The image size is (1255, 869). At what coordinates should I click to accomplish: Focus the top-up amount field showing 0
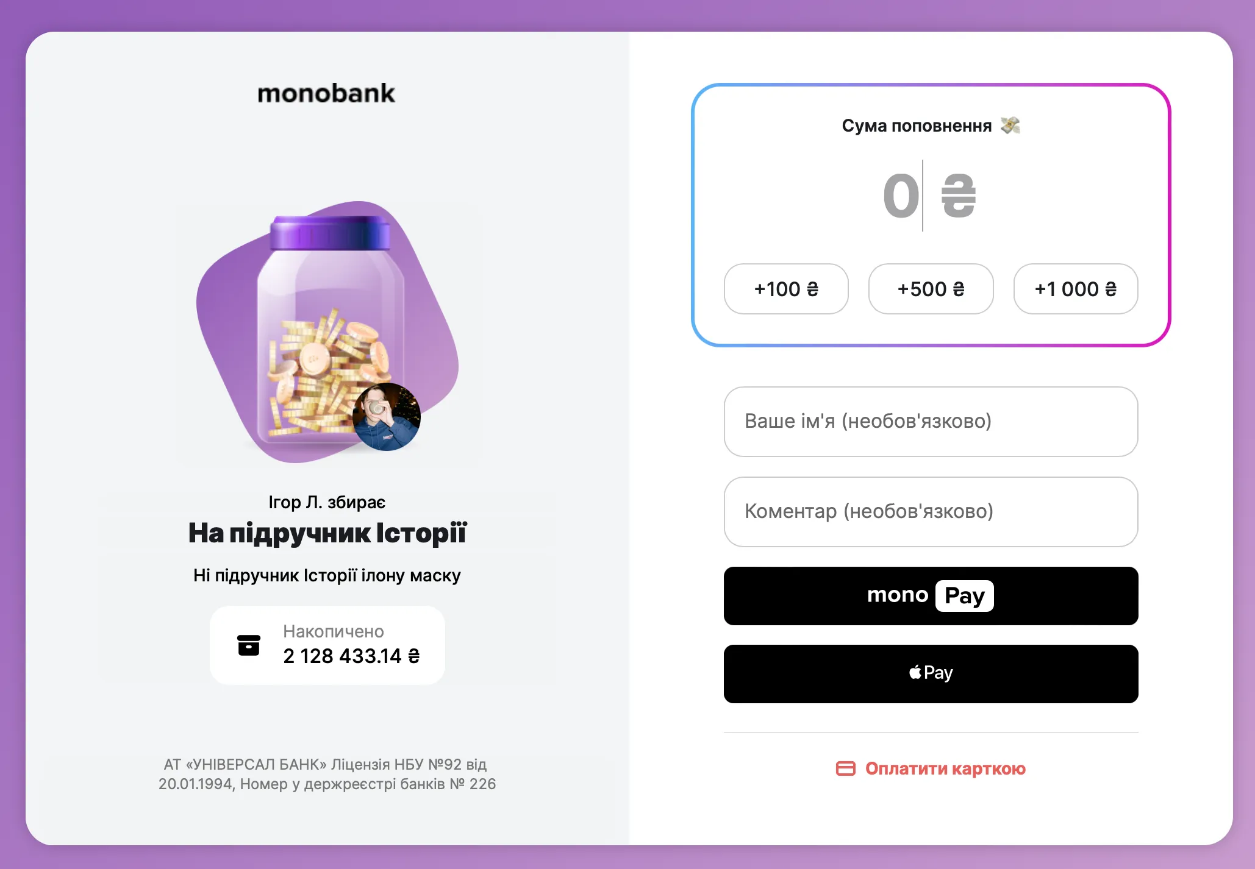pos(901,196)
